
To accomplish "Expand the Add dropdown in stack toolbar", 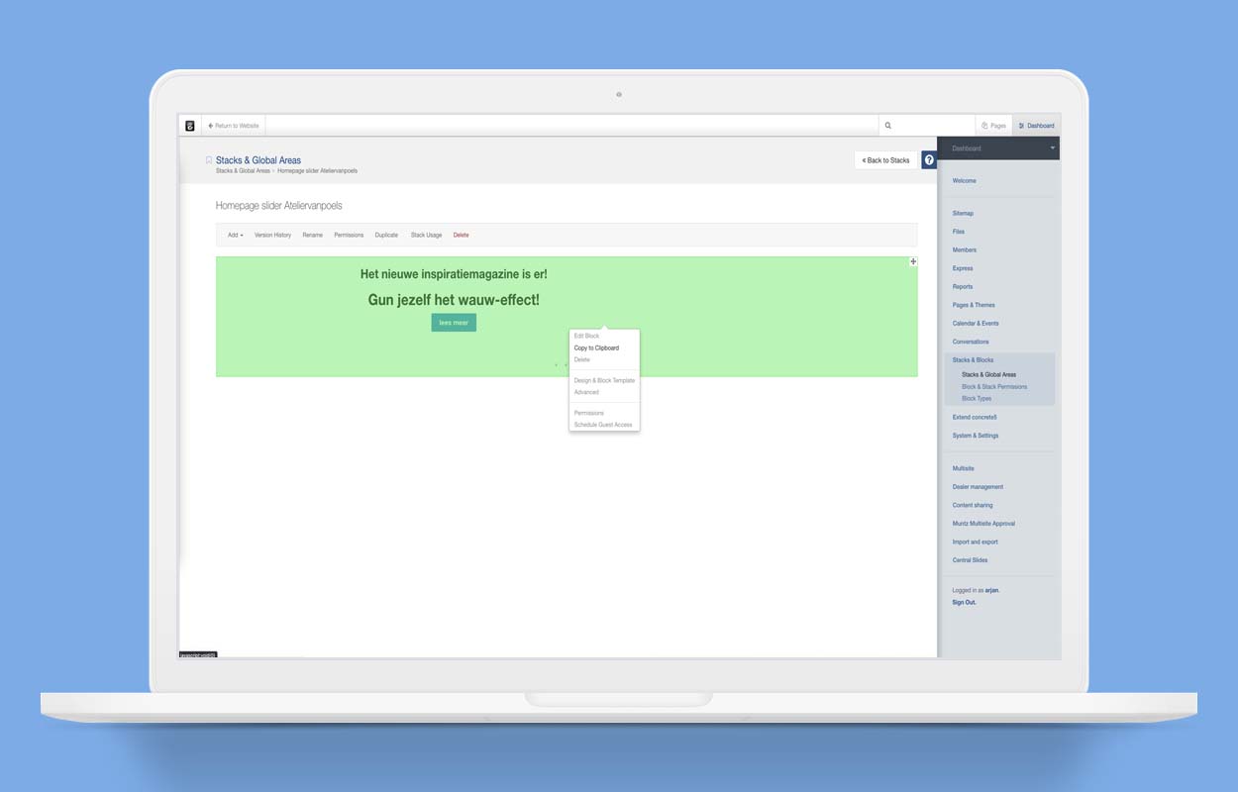I will [x=235, y=236].
